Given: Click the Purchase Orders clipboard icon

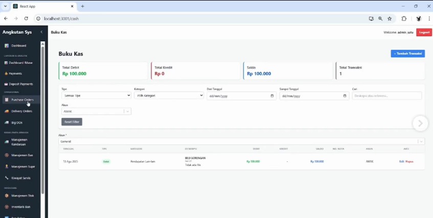Looking at the screenshot, I should pos(7,100).
